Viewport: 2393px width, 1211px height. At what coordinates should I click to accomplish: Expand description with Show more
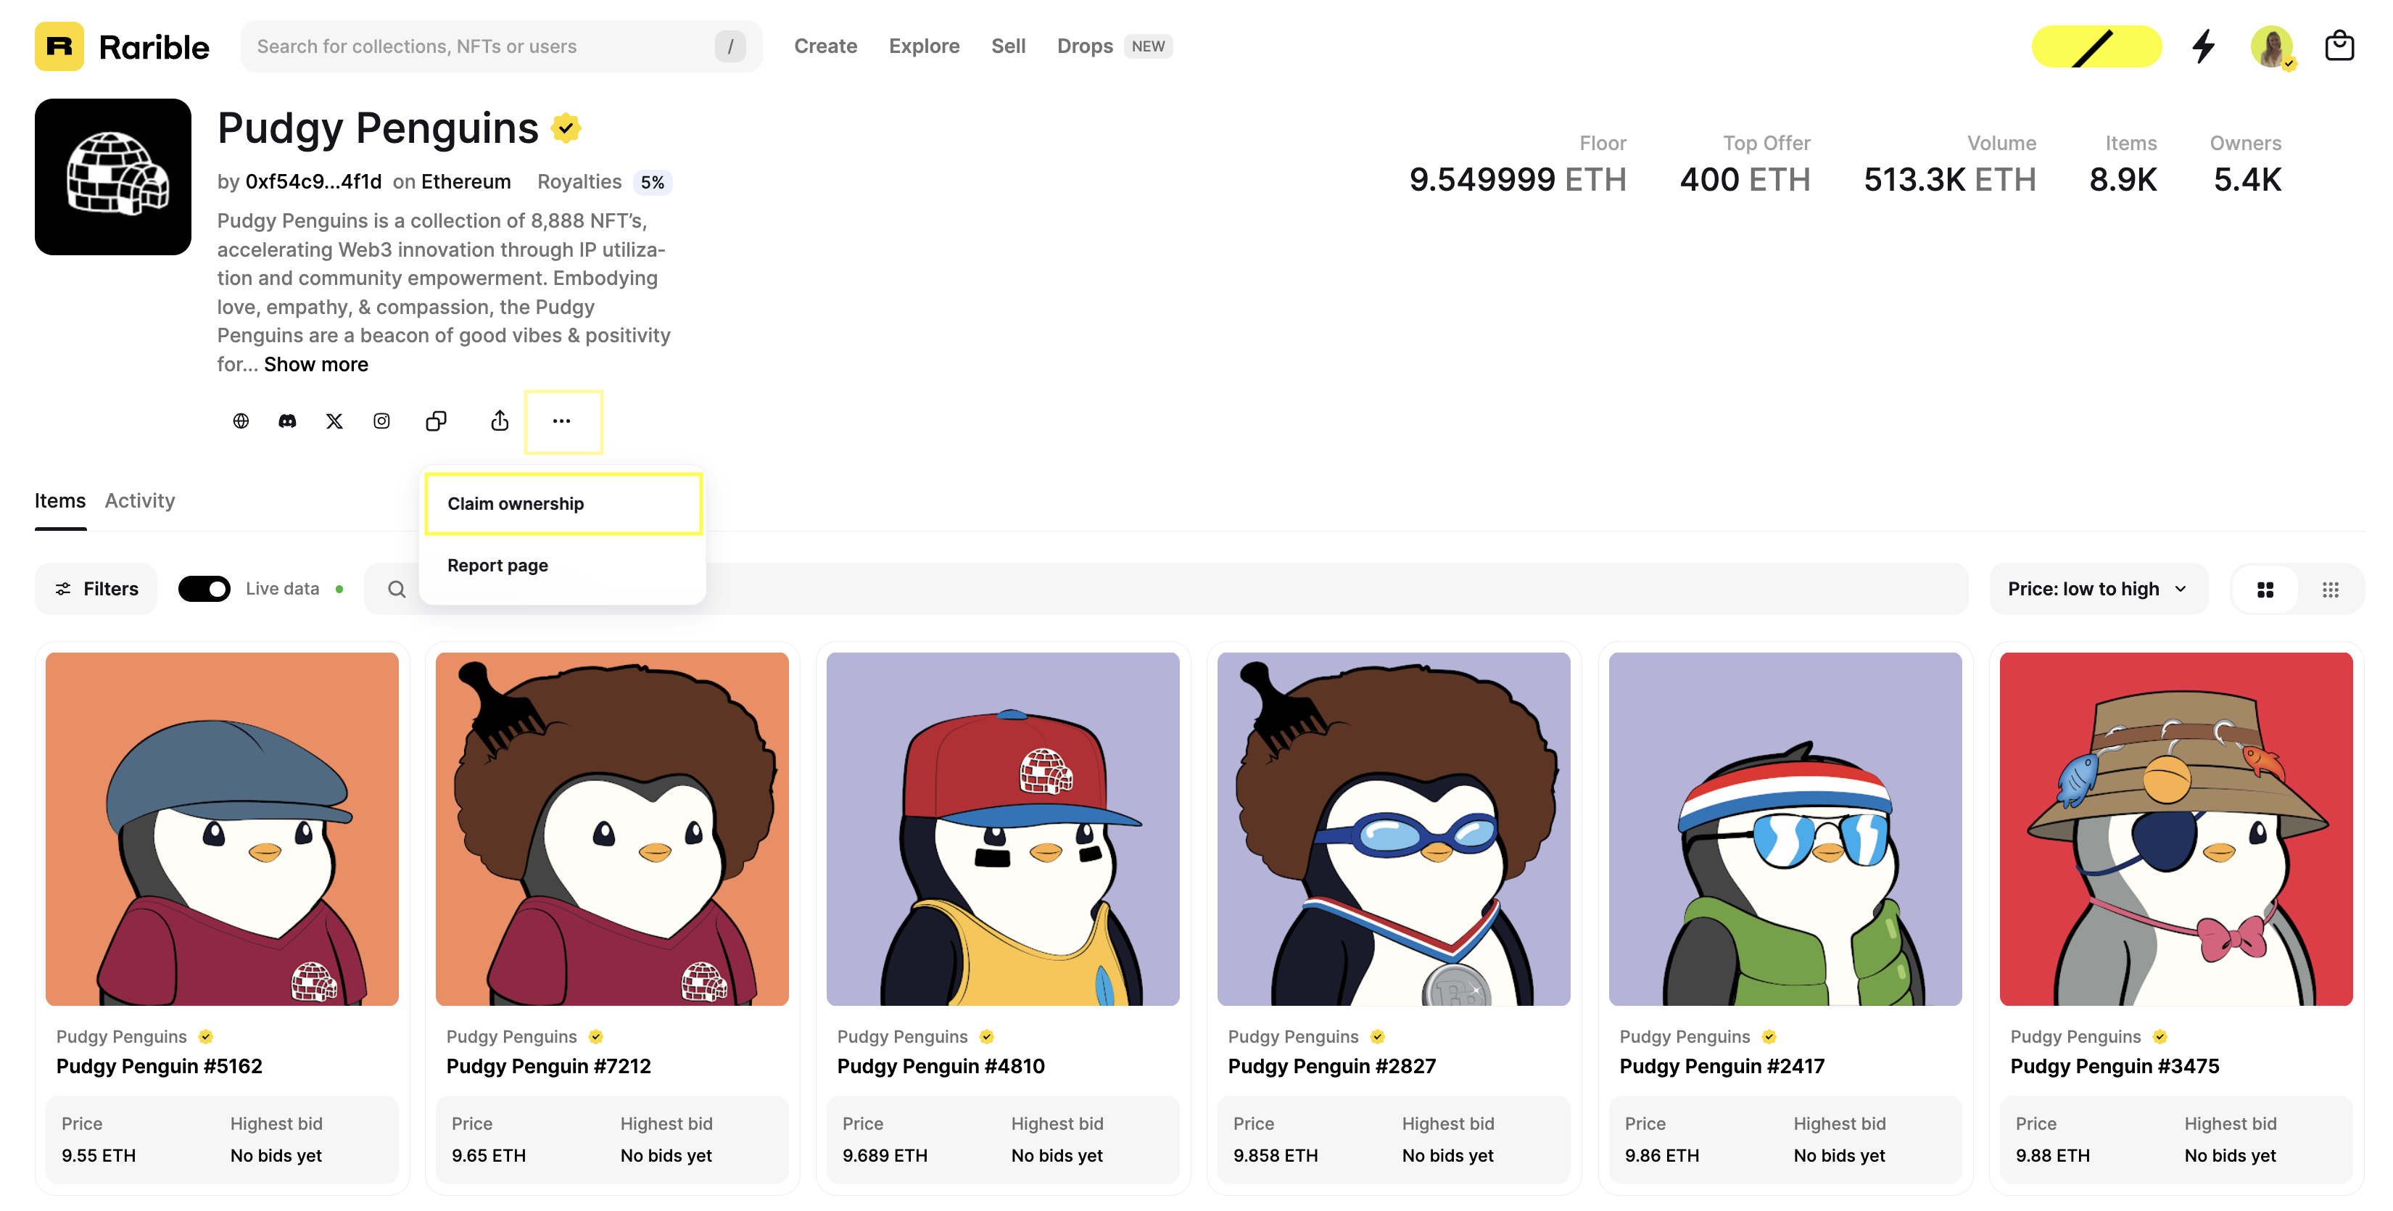point(316,364)
